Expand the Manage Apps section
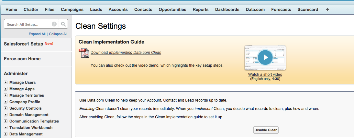The image size is (354, 138). point(6,89)
